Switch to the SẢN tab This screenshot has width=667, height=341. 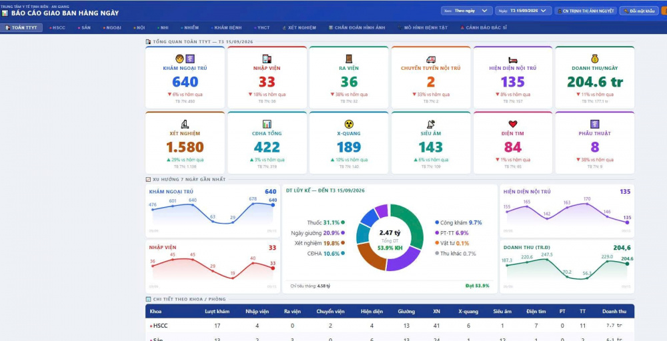(84, 27)
